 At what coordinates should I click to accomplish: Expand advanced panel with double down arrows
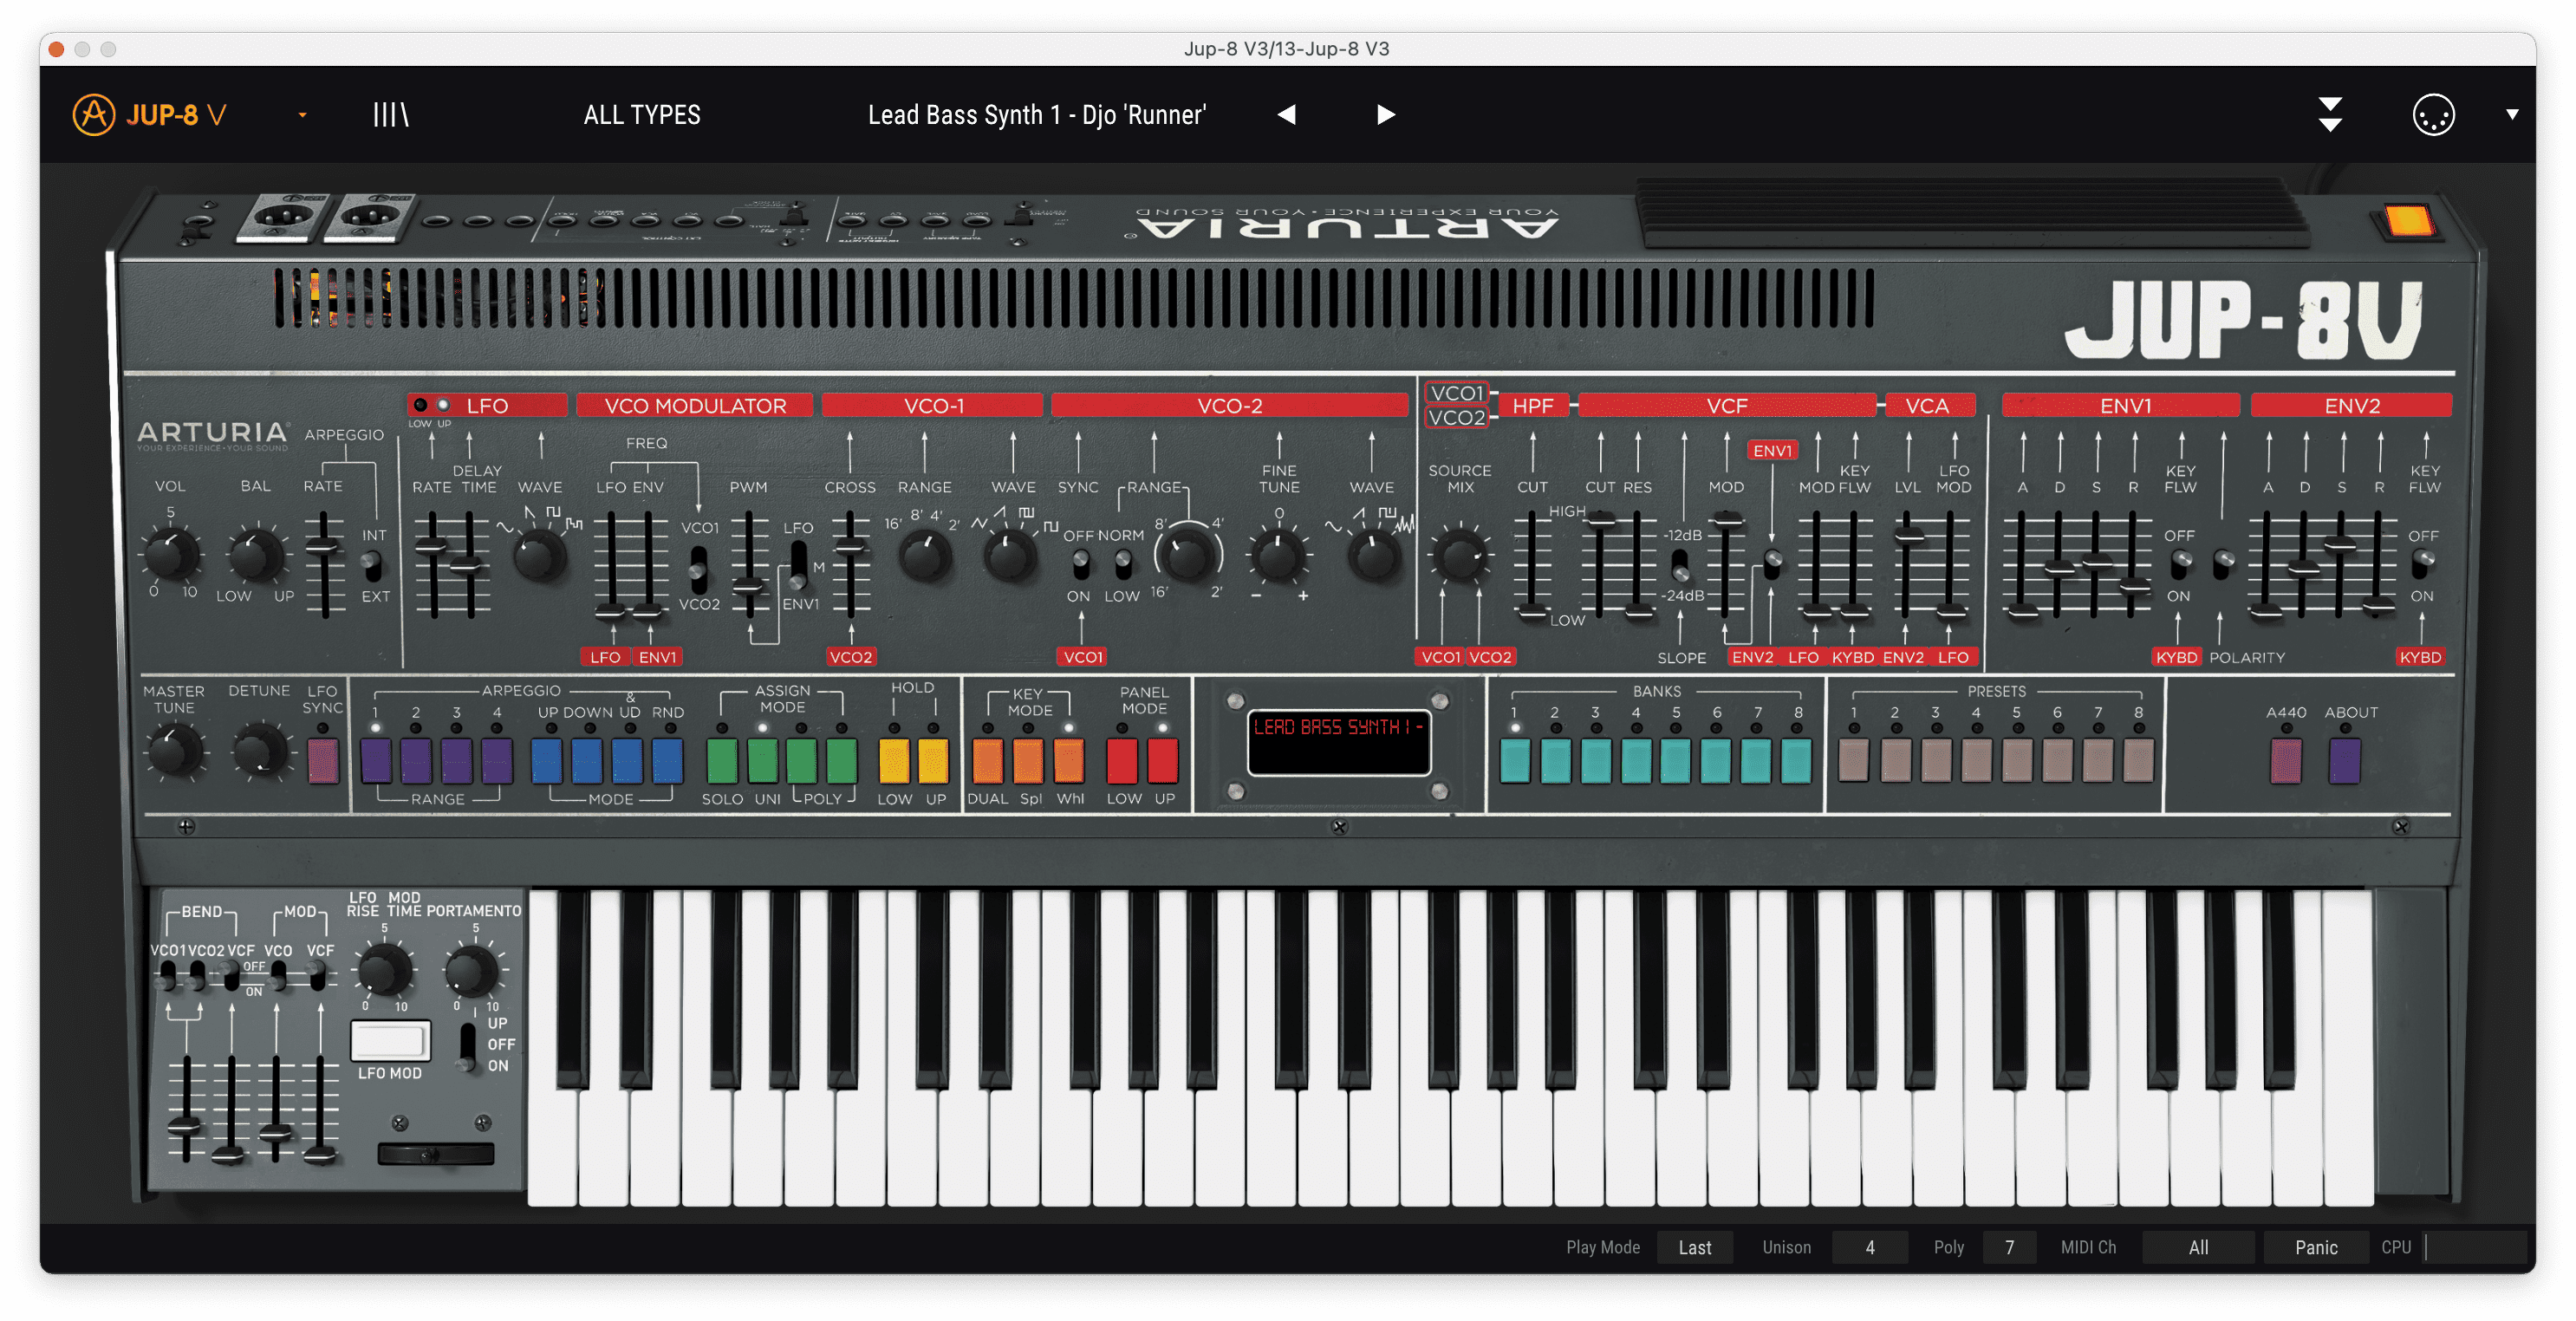coord(2330,115)
